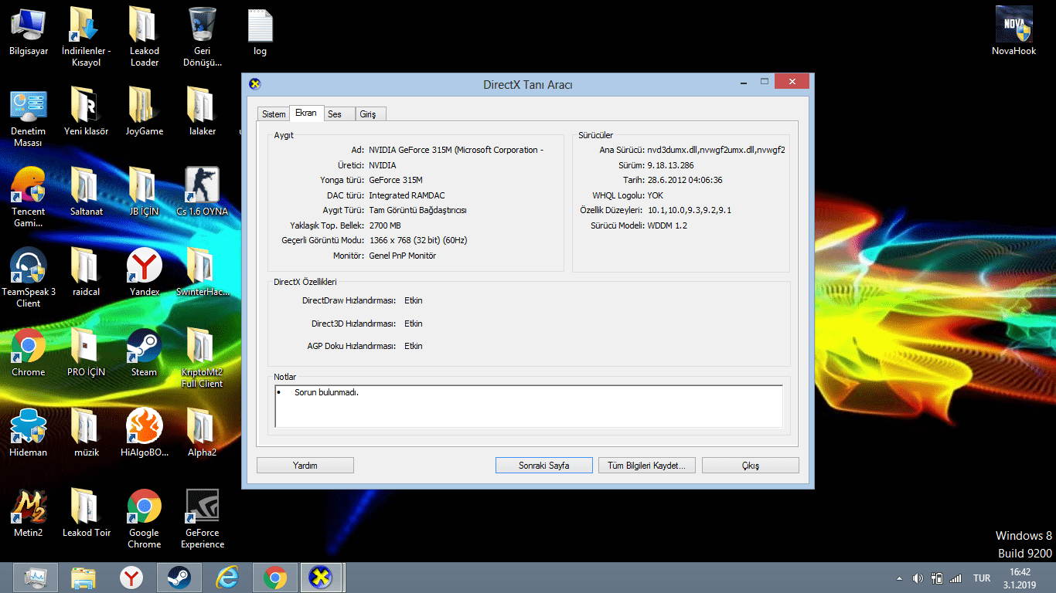
Task: Show hidden system tray icons
Action: [x=898, y=578]
